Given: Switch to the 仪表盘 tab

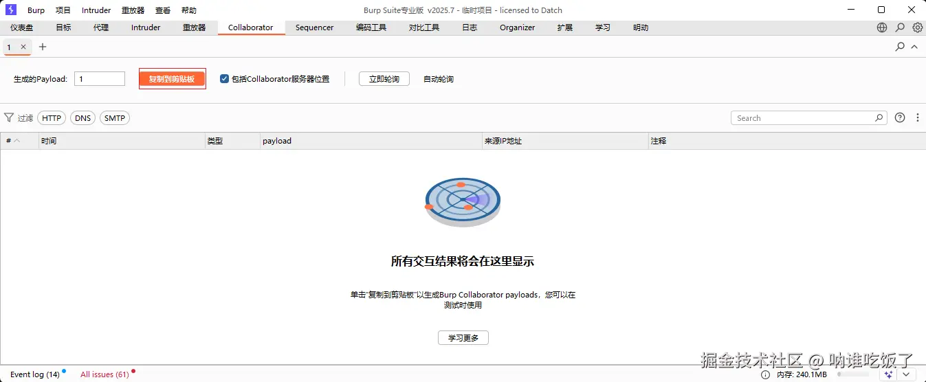Looking at the screenshot, I should [21, 27].
